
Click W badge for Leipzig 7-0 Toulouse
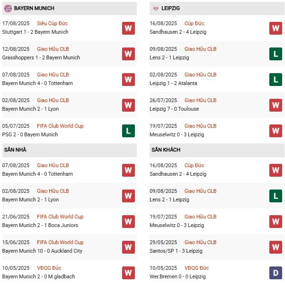click(275, 105)
